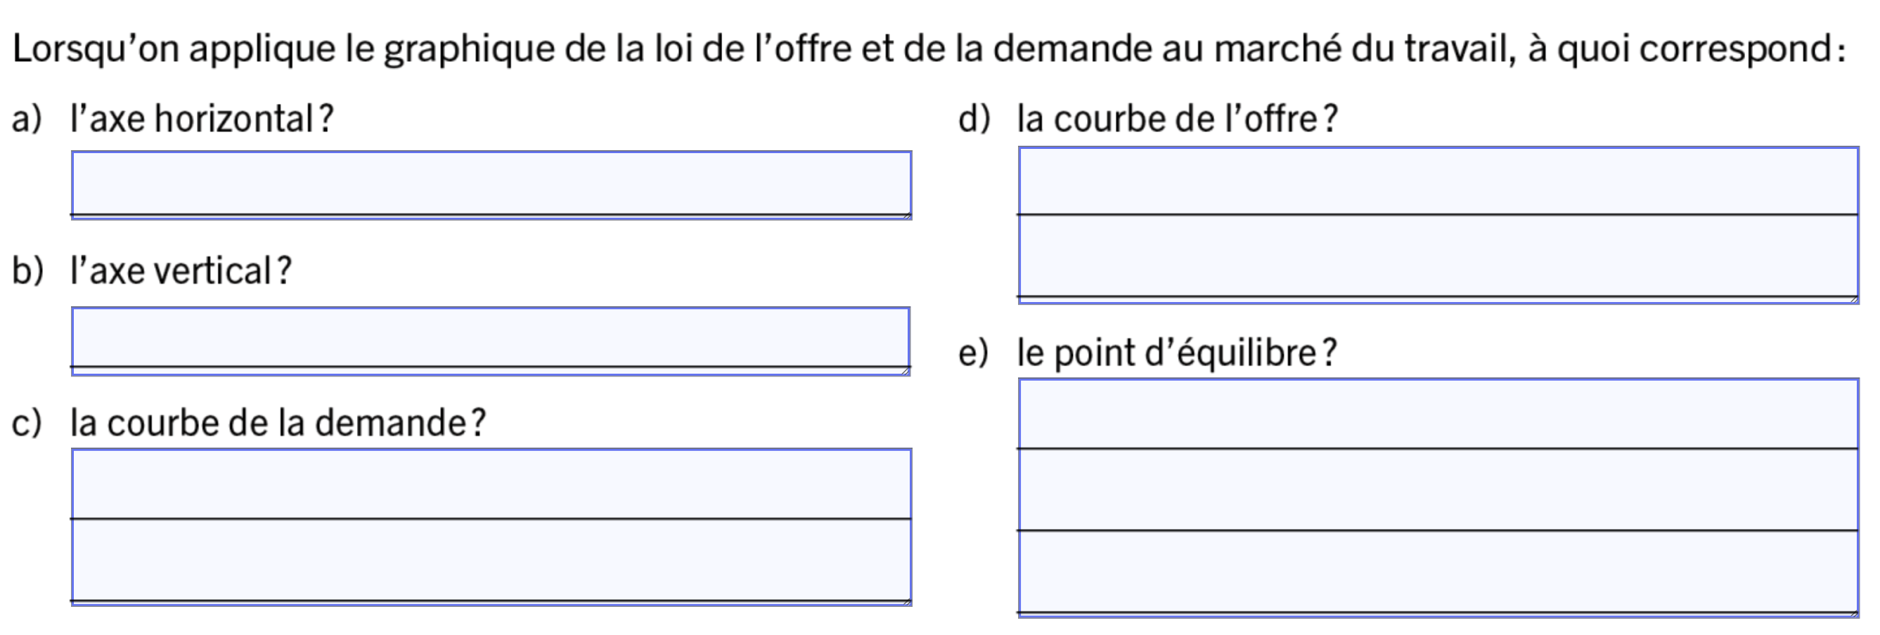The height and width of the screenshot is (635, 1880).
Task: Click the label "la courbe de l'offre ?"
Action: (x=1177, y=119)
